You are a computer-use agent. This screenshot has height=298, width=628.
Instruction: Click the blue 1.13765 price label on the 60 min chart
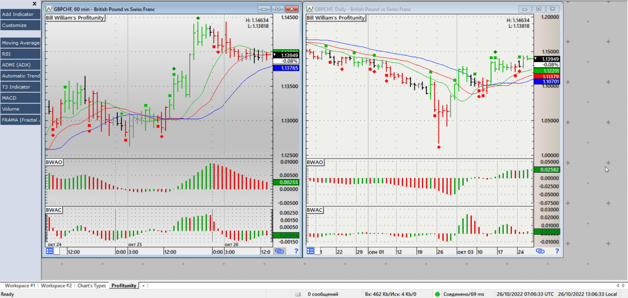point(288,68)
